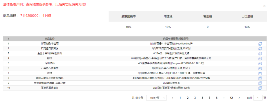Click the 暂定税 header
270x103 pixels.
pyautogui.click(x=207, y=17)
